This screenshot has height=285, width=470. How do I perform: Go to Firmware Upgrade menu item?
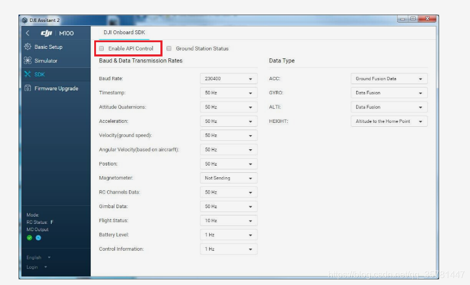[56, 89]
